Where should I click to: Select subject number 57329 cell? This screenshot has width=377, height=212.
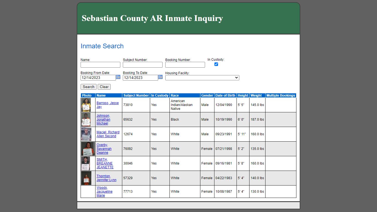point(136,178)
